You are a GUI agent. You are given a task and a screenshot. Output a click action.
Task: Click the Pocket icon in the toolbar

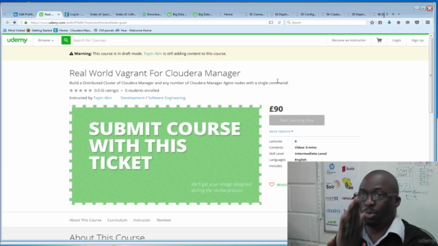pos(417,23)
